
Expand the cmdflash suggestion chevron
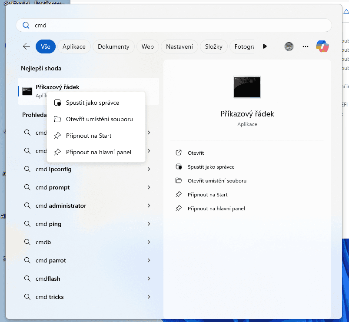(149, 279)
